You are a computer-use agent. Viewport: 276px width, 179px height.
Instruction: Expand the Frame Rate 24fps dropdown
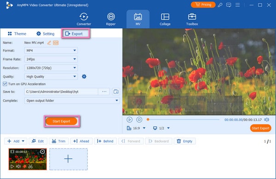(x=51, y=59)
